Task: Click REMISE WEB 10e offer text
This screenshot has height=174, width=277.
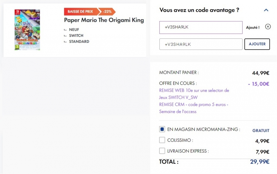Action: pyautogui.click(x=194, y=94)
